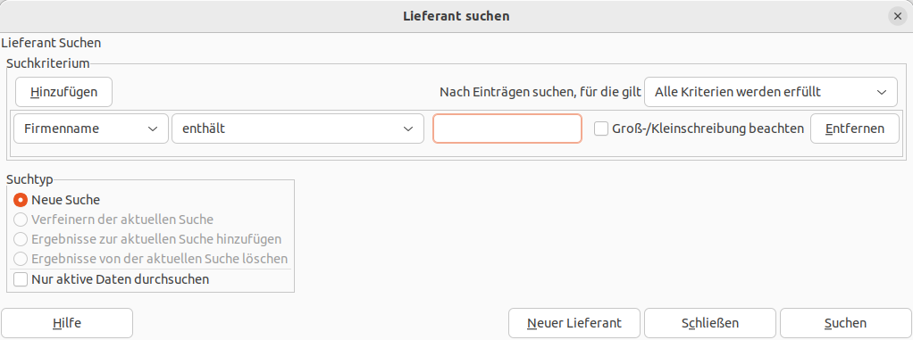Click the Hinzufügen button
The image size is (913, 340).
click(63, 92)
